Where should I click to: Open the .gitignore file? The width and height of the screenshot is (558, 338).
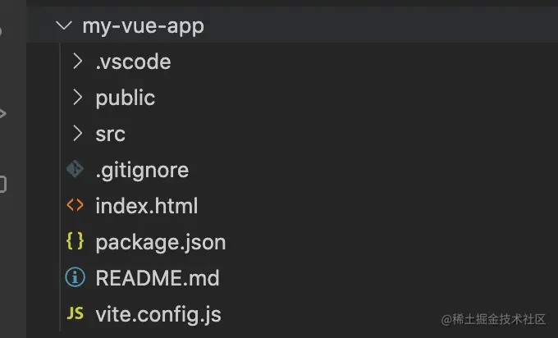[x=142, y=170]
